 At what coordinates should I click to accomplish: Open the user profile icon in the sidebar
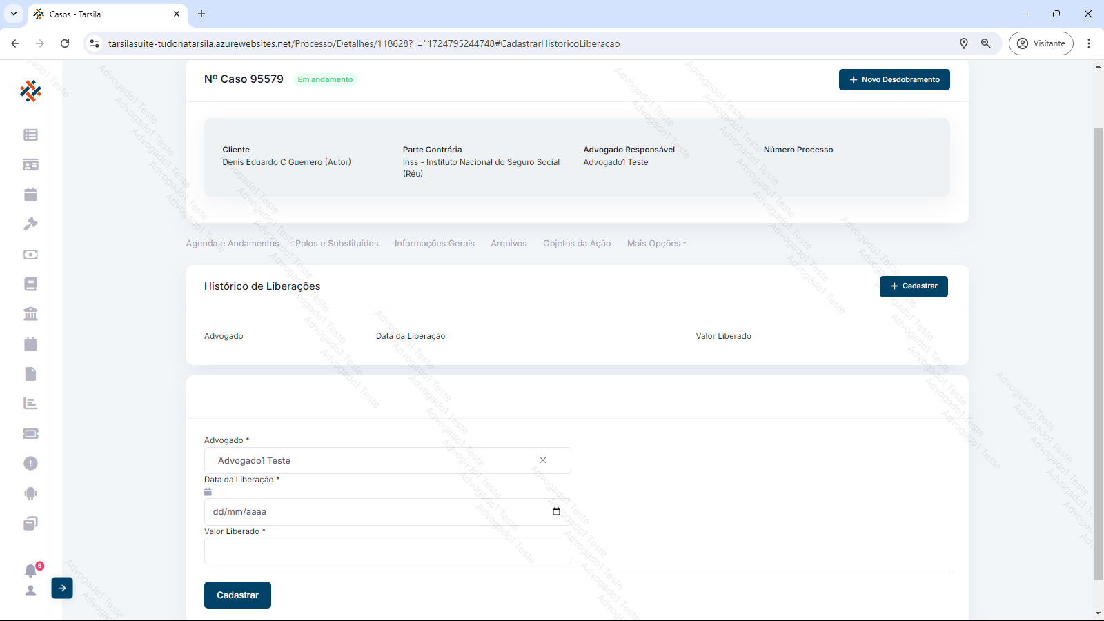[30, 591]
